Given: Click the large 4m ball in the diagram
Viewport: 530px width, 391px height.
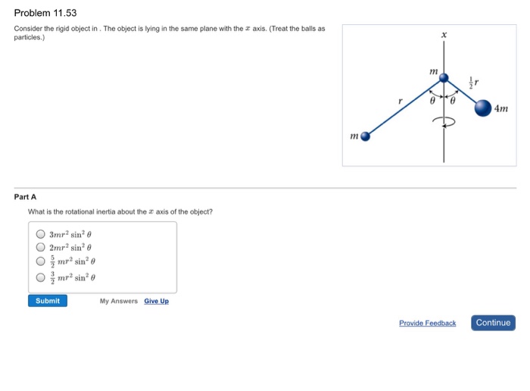Looking at the screenshot, I should click(482, 108).
